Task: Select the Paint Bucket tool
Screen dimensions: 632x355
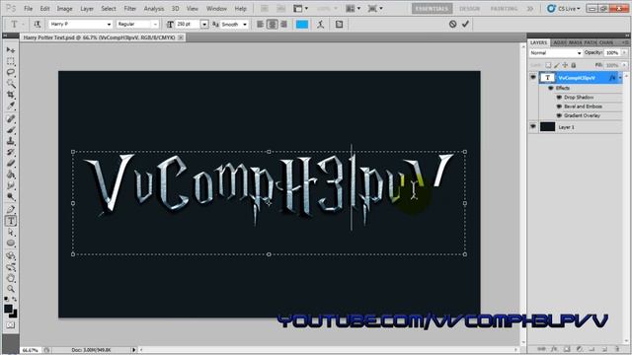Action: (11, 176)
